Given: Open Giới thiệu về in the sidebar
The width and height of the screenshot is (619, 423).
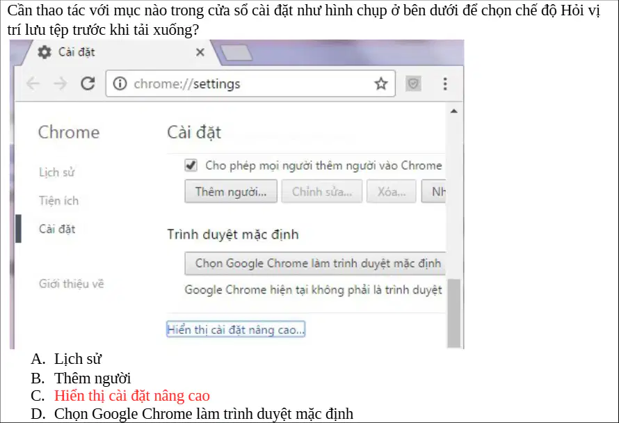Looking at the screenshot, I should click(x=72, y=284).
